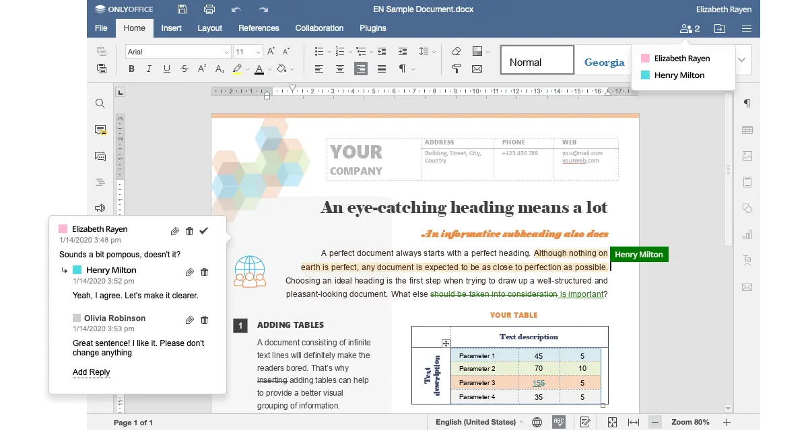Viewport: 808px width, 430px height.
Task: Edit Elizabeth Rayen's comment
Action: [174, 231]
